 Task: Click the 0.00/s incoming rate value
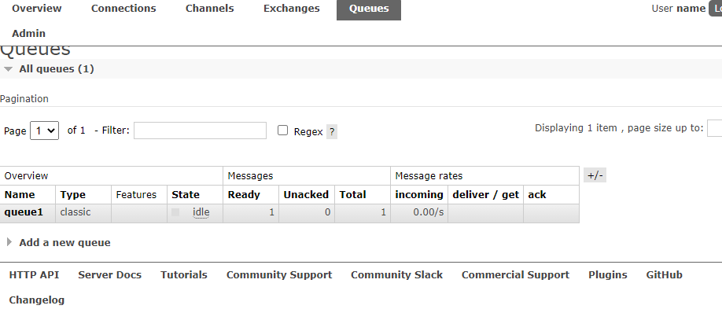(428, 212)
